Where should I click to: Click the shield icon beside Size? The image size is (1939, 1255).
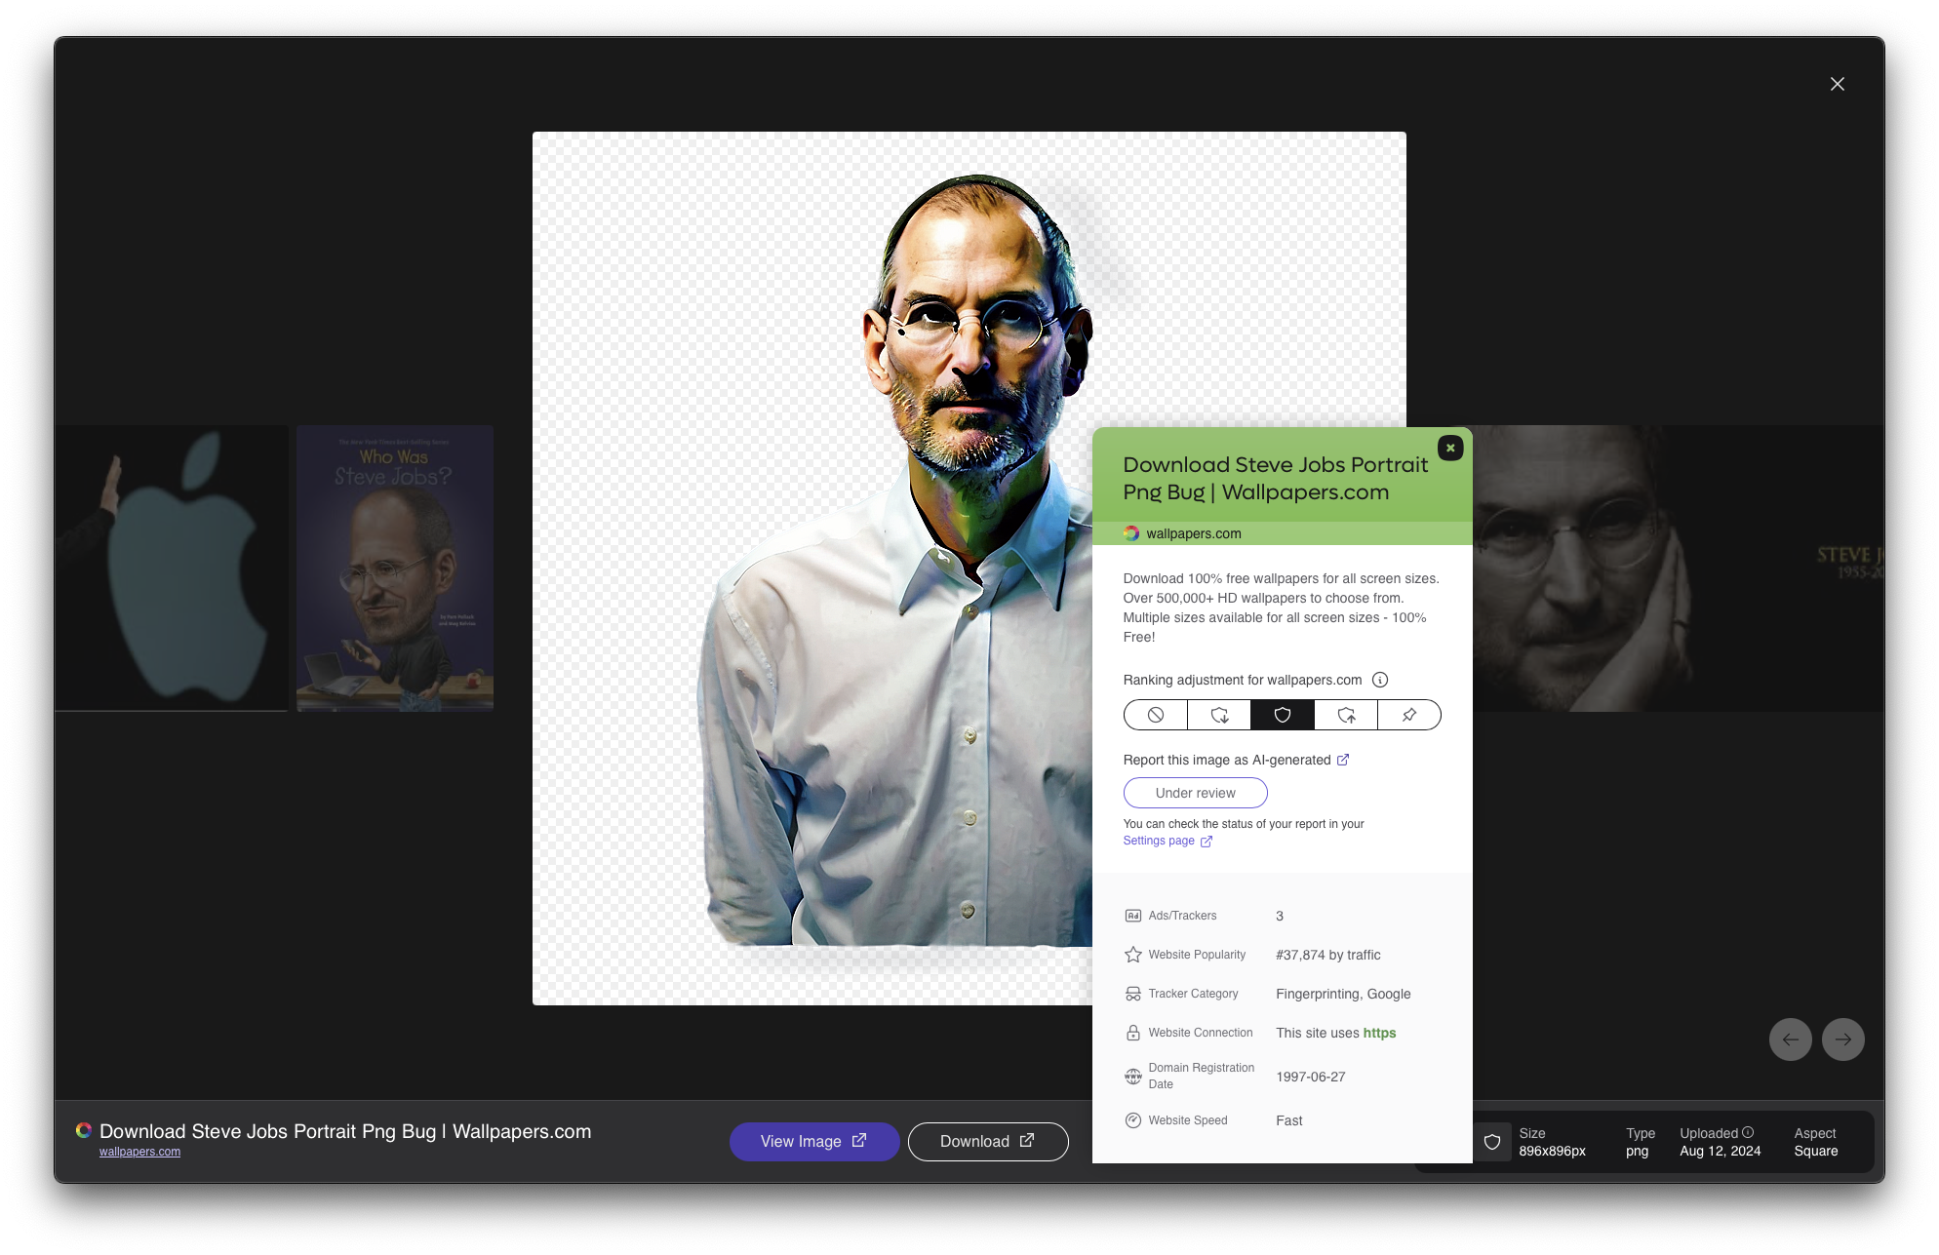pyautogui.click(x=1492, y=1142)
